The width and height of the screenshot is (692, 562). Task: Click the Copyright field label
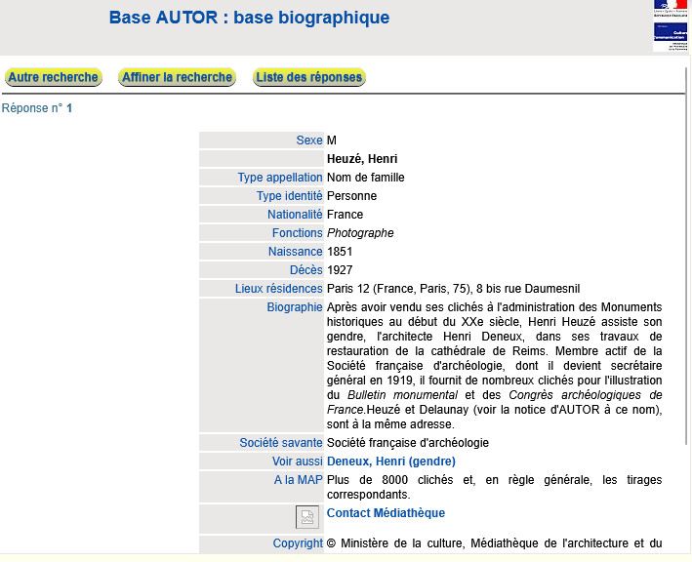coord(298,543)
